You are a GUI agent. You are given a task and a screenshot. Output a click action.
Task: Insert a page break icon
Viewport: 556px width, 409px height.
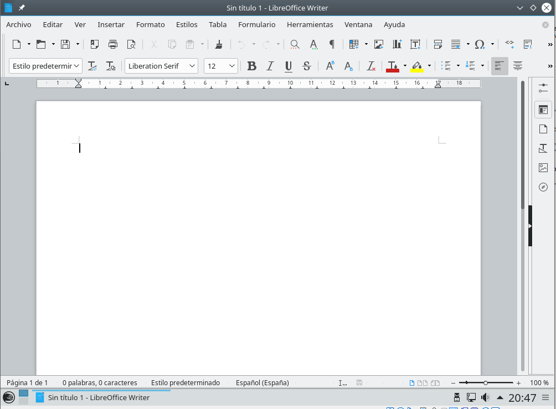[438, 44]
